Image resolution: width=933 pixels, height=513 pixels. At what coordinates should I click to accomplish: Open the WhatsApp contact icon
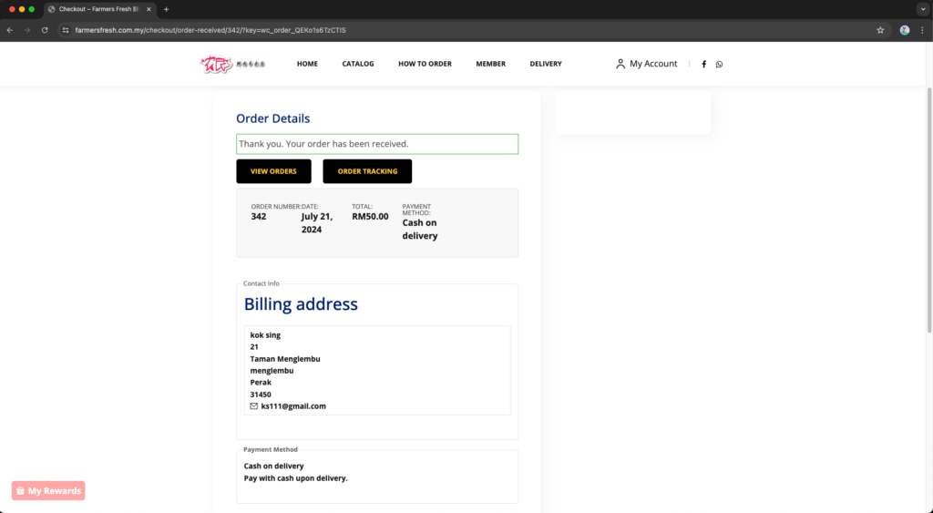pyautogui.click(x=719, y=64)
